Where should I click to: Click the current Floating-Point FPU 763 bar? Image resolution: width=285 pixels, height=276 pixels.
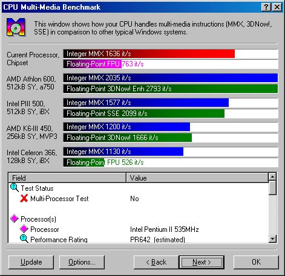[93, 64]
